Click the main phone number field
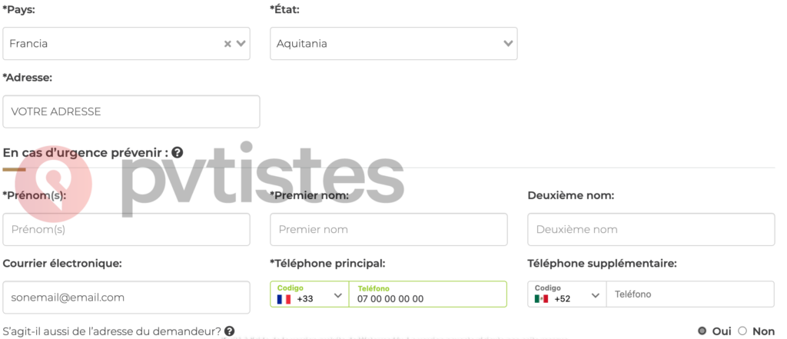 click(427, 298)
